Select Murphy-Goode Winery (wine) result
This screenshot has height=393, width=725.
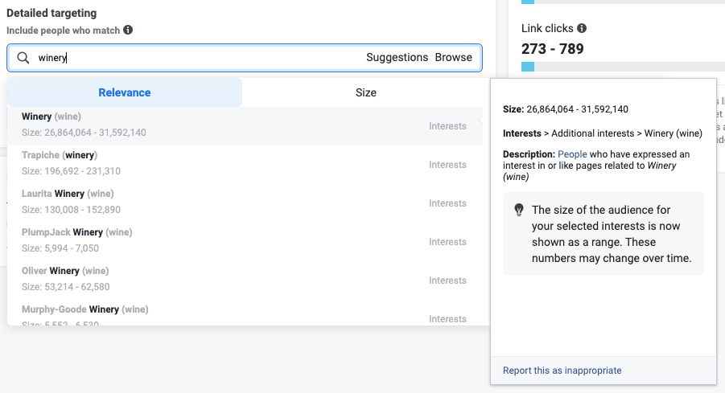pos(245,313)
